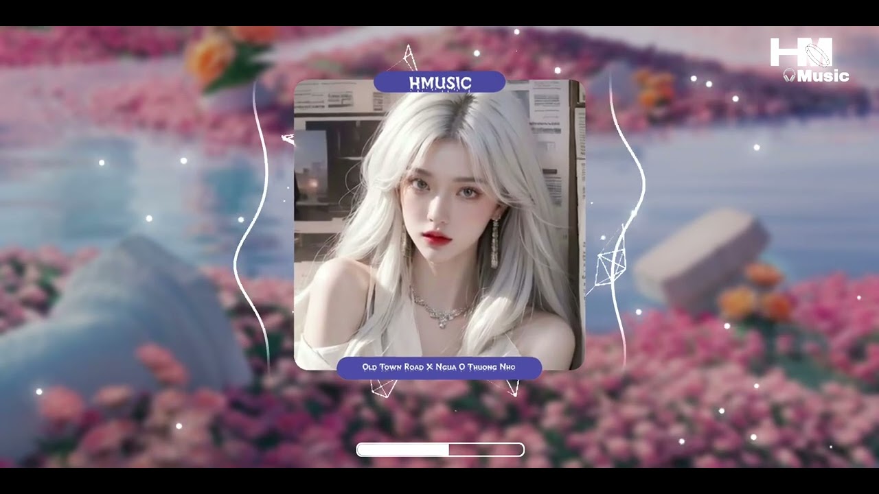Click wireframe triangle below title banner's right side
Image resolution: width=879 pixels, height=494 pixels.
point(512,388)
